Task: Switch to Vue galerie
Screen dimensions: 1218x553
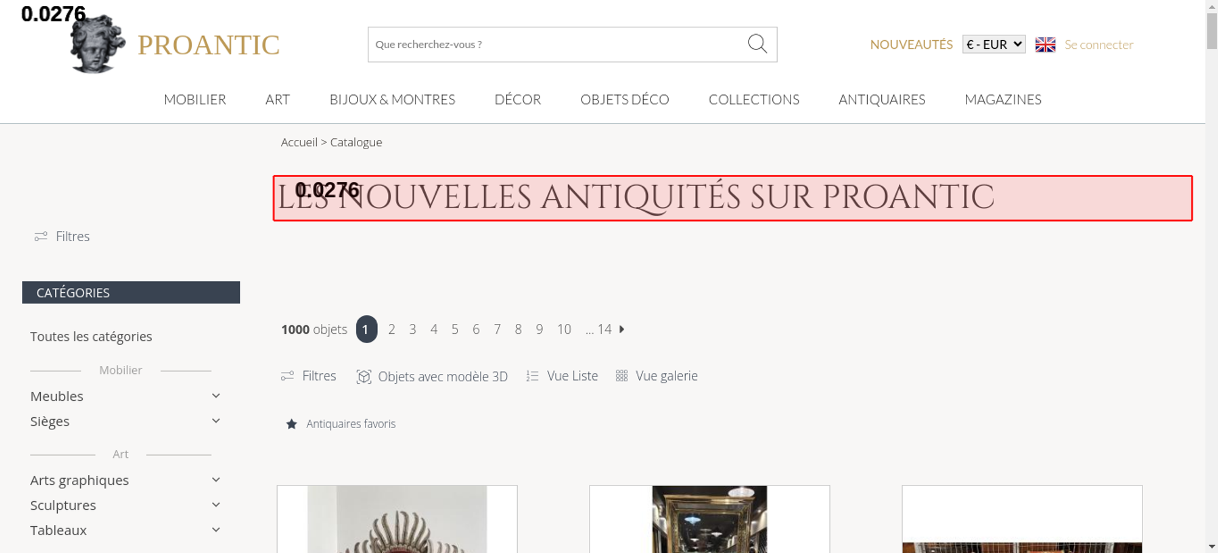Action: pyautogui.click(x=657, y=376)
